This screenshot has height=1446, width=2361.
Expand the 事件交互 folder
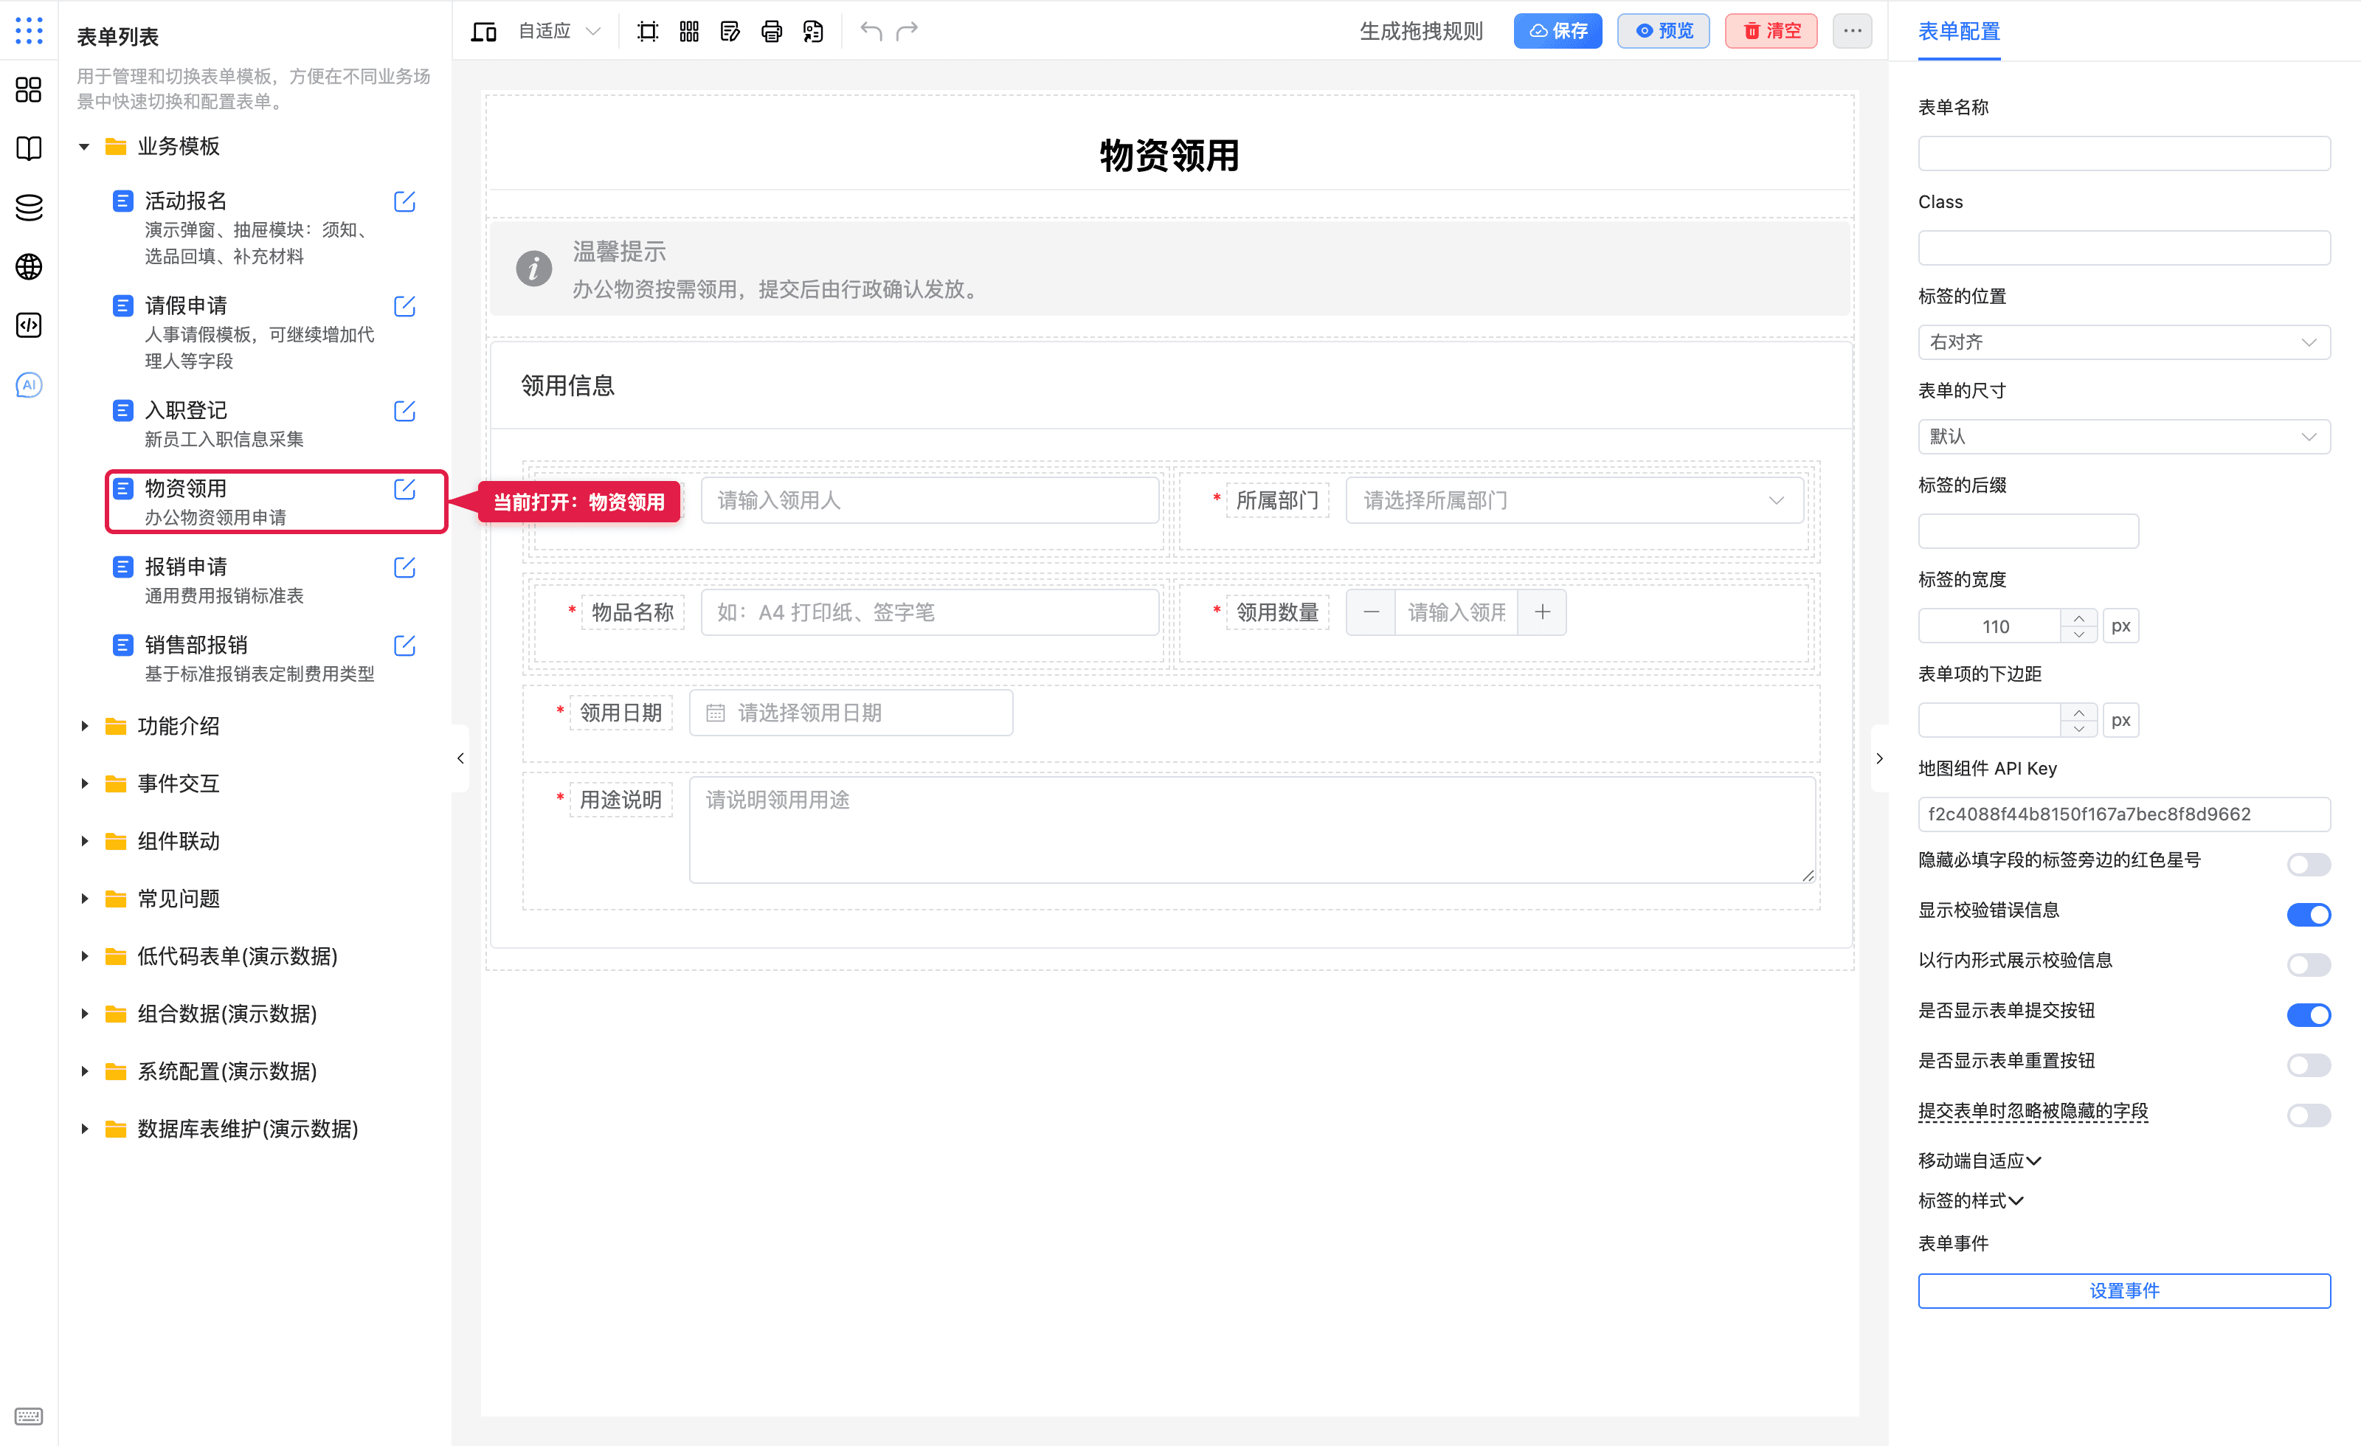point(84,783)
